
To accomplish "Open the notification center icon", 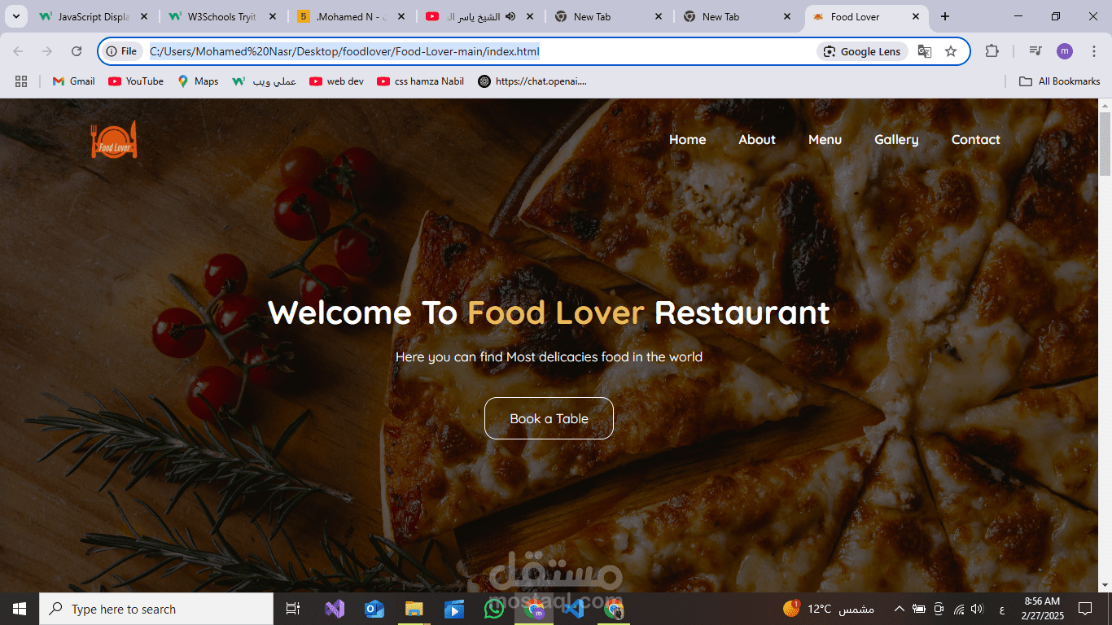I will pyautogui.click(x=1085, y=609).
